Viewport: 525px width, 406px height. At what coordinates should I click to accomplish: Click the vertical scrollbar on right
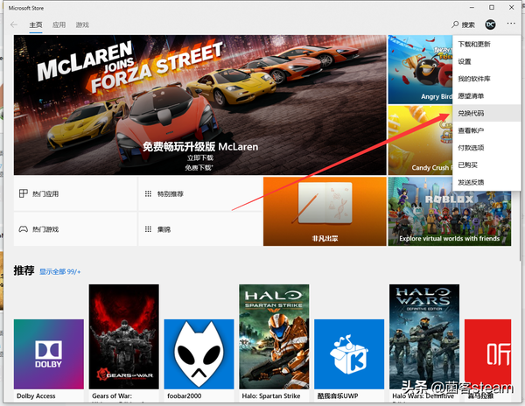[520, 147]
